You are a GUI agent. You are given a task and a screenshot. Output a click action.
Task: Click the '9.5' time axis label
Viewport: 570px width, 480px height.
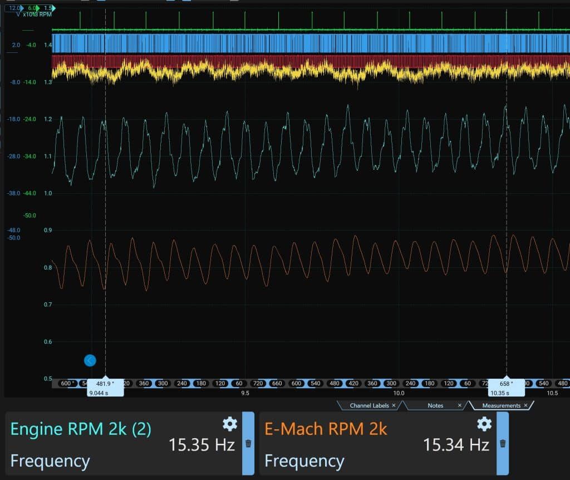(x=245, y=393)
